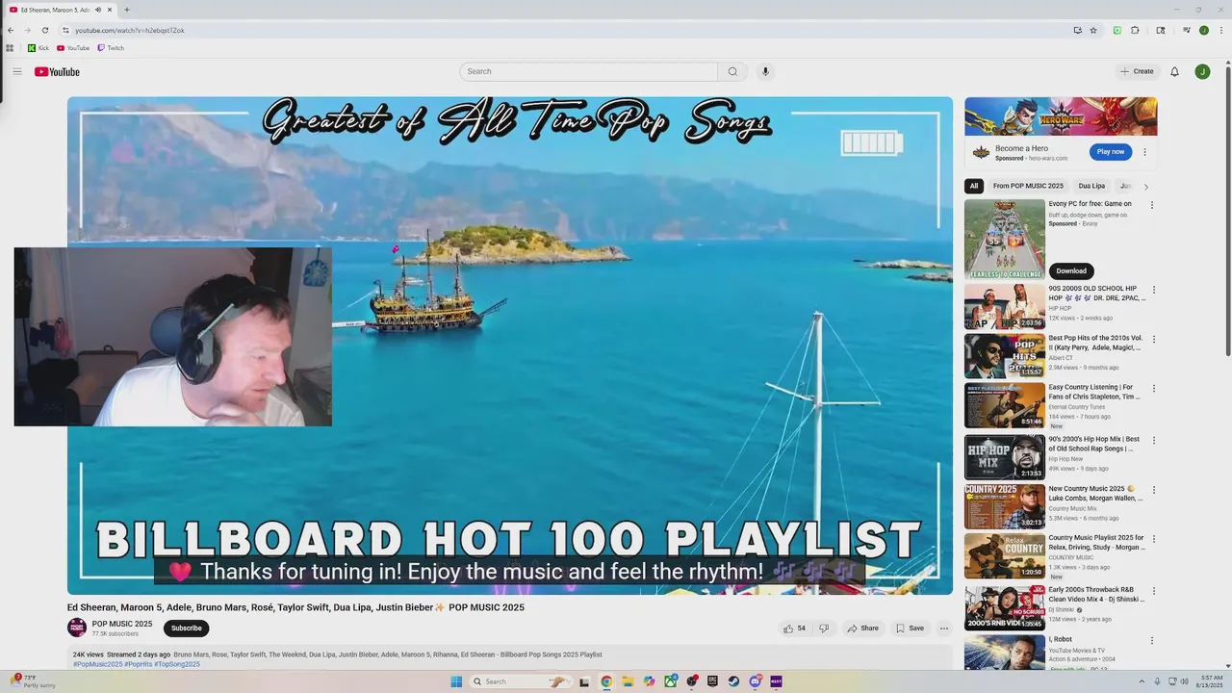Open a new browser tab

[x=127, y=10]
